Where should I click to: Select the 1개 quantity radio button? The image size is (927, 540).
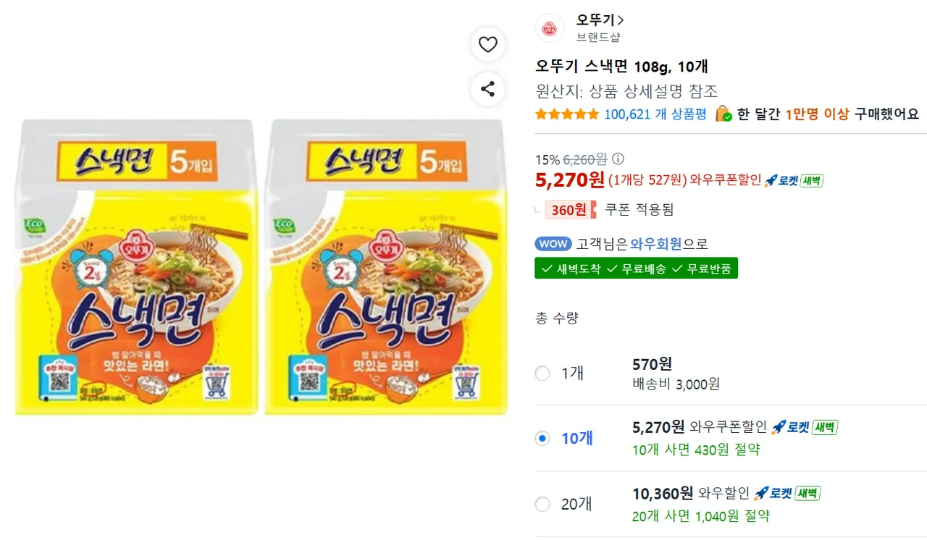(x=542, y=374)
